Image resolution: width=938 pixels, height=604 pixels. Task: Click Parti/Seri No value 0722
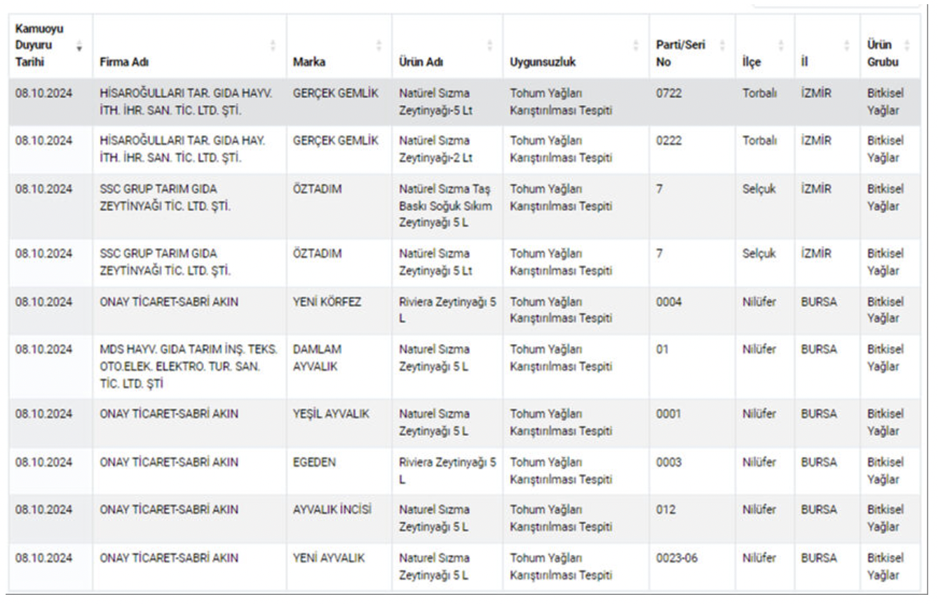(667, 93)
